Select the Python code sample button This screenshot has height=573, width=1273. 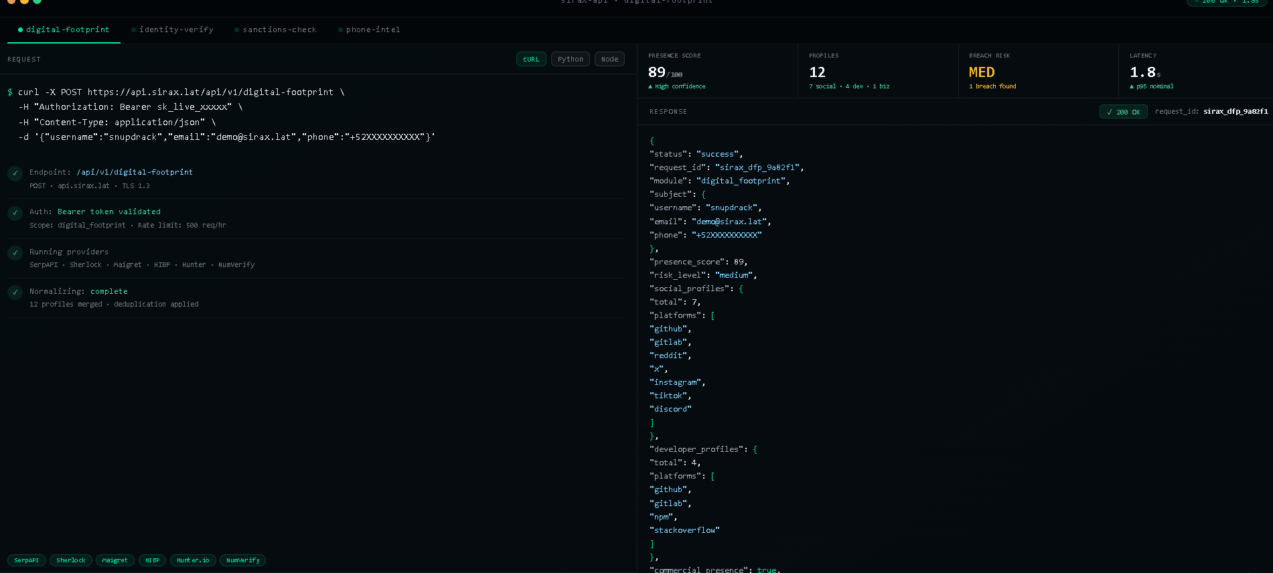coord(571,59)
